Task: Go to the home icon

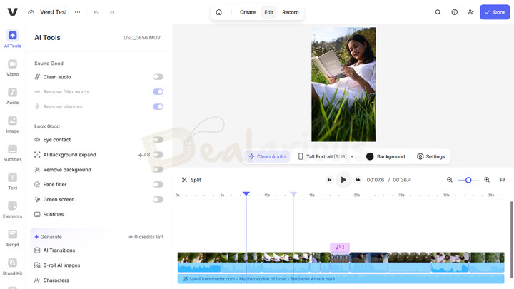Action: (x=219, y=12)
